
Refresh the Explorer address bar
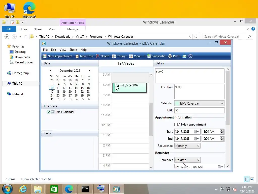[x=196, y=37]
